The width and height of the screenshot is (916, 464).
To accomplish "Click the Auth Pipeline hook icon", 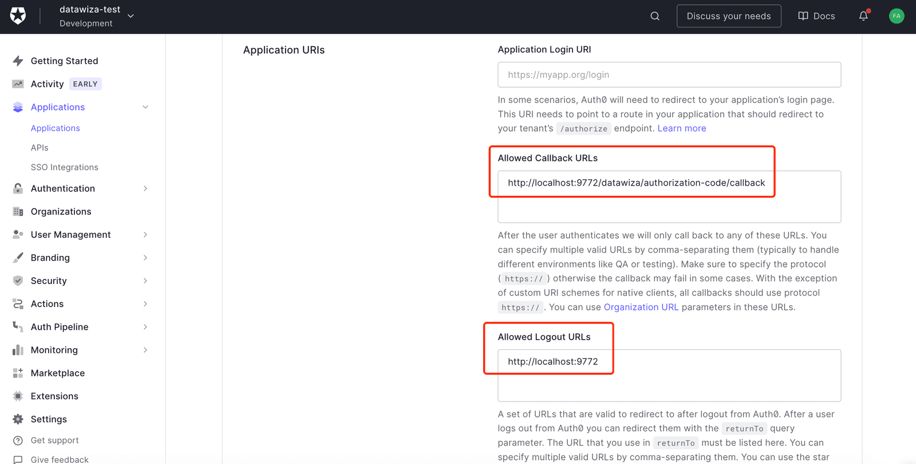I will [18, 327].
